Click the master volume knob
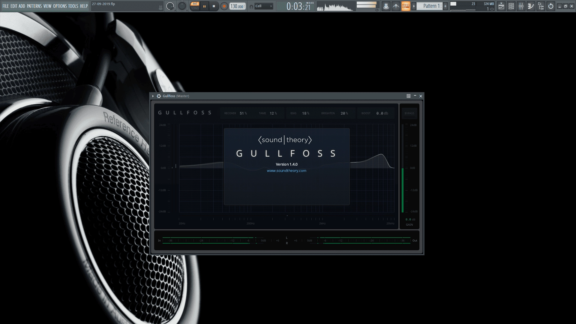The image size is (576, 324). [x=170, y=6]
